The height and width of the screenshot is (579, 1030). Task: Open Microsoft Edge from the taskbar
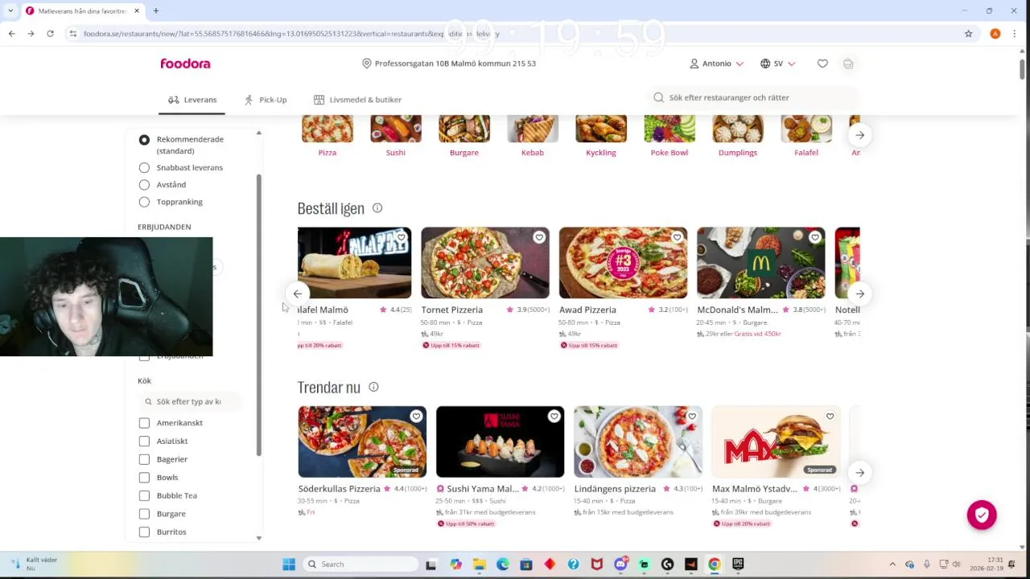(502, 564)
